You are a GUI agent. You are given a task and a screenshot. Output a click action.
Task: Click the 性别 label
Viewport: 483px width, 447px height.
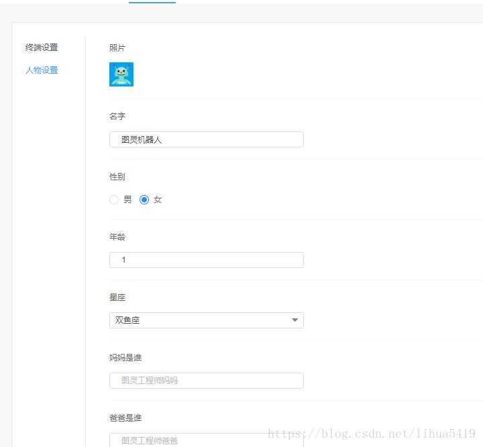117,176
